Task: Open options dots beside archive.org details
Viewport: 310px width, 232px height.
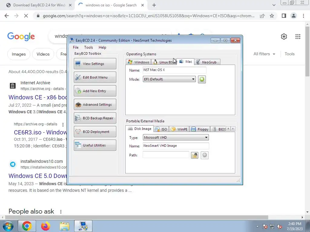Action: click(63, 125)
